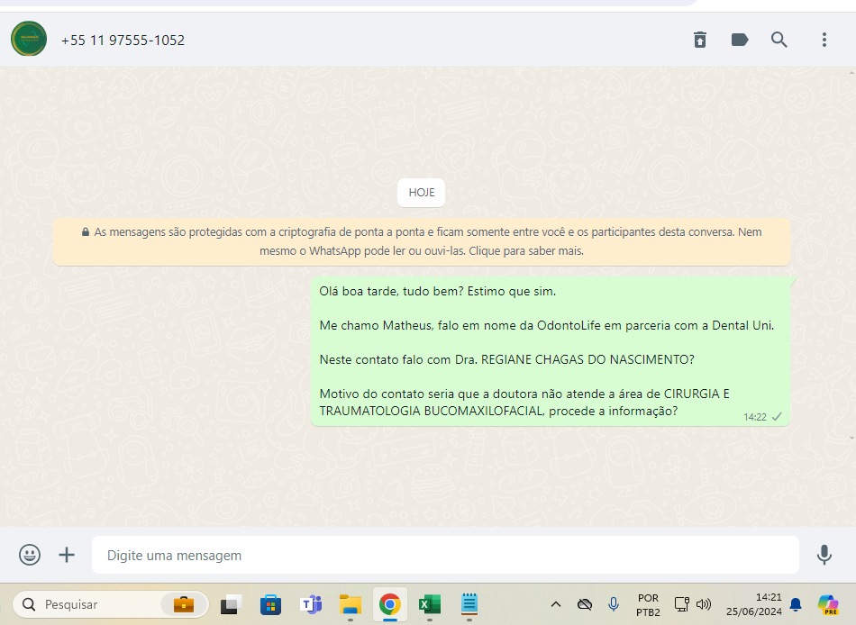Focus the 'Digite uma mensagem' input field
This screenshot has width=856, height=625.
click(445, 555)
